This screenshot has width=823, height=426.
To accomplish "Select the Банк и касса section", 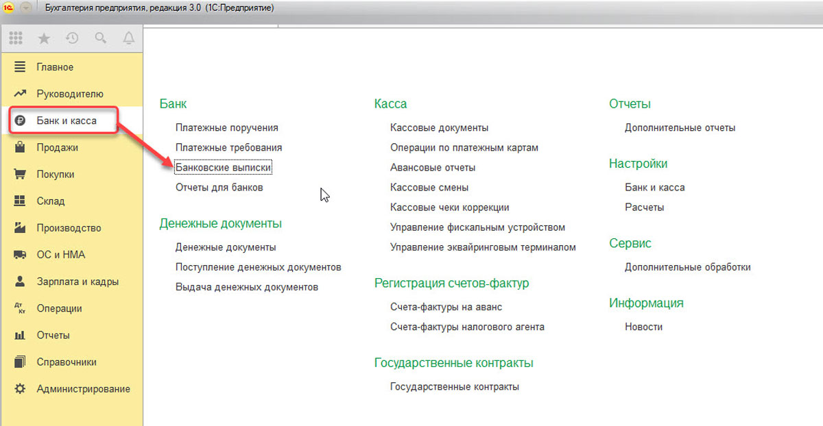I will 66,121.
